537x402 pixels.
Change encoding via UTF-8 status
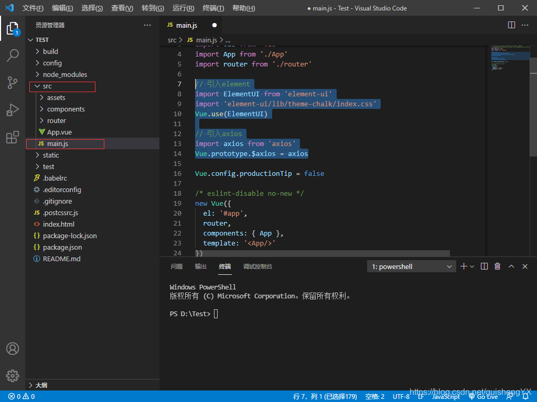tap(401, 397)
